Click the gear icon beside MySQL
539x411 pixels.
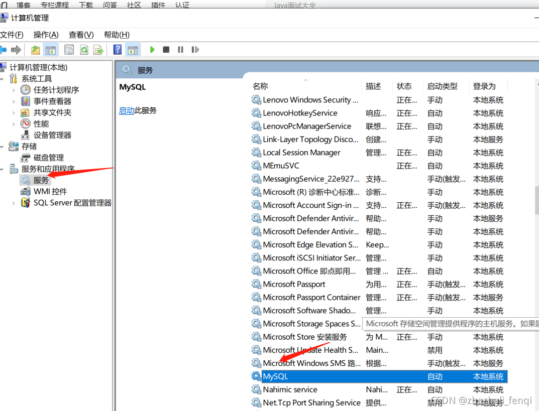pos(256,376)
